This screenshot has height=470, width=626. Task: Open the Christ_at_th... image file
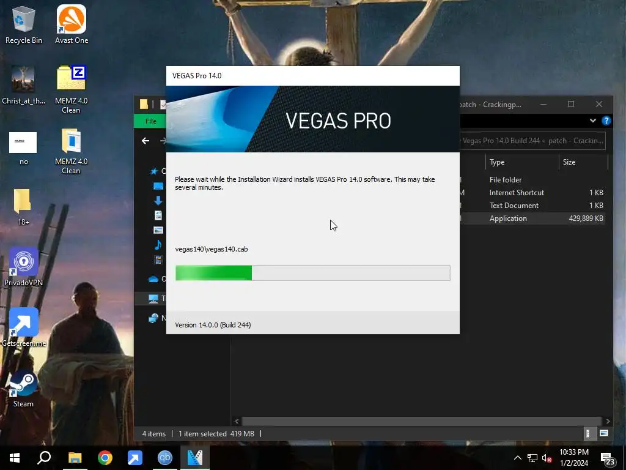click(24, 86)
